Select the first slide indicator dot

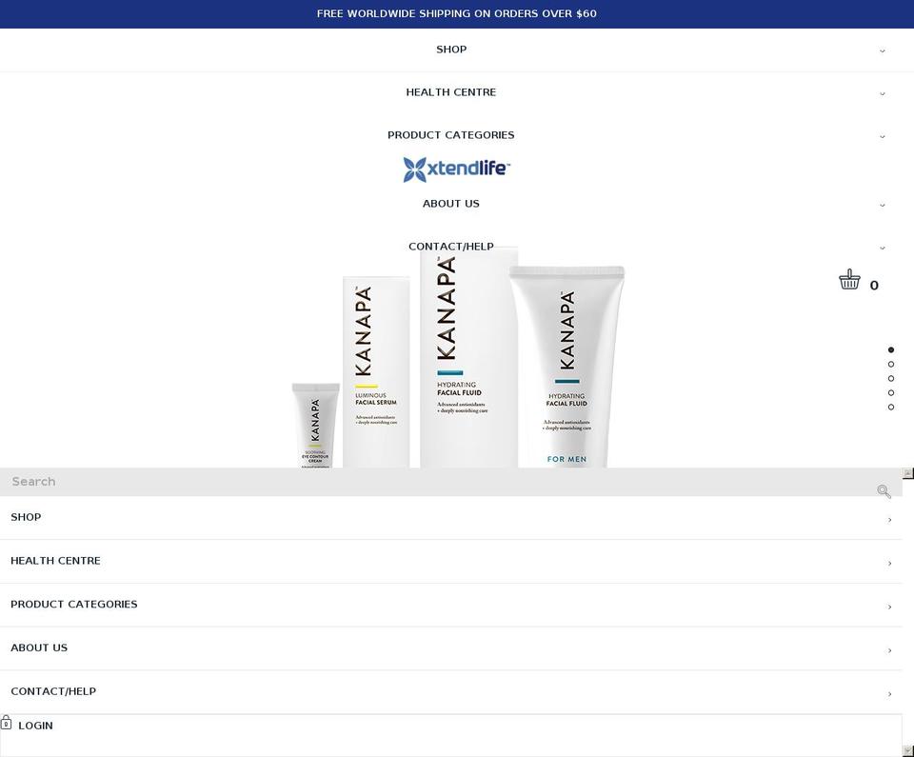click(891, 349)
